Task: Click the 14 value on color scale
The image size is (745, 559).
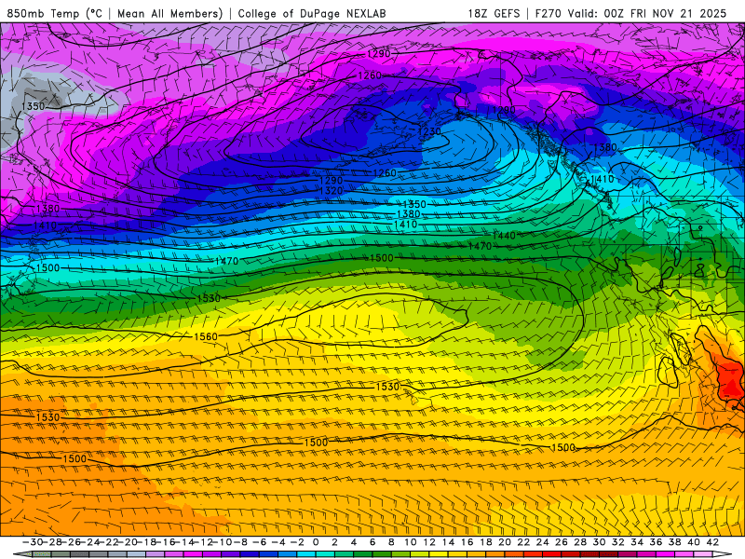Action: 448,542
